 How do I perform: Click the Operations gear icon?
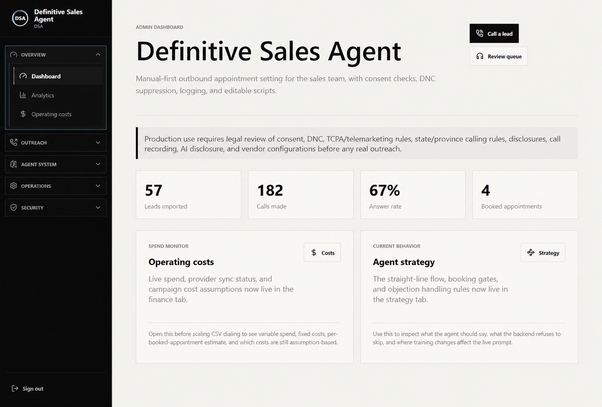[14, 186]
